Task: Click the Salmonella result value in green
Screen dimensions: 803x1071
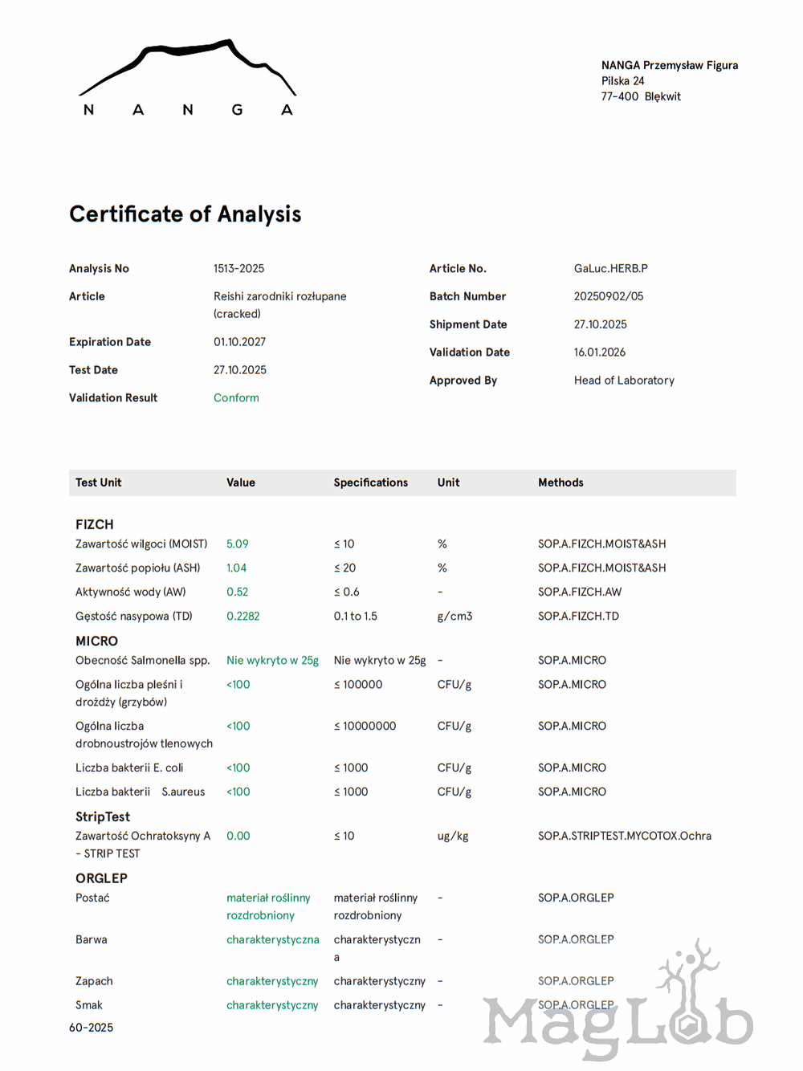Action: (272, 661)
